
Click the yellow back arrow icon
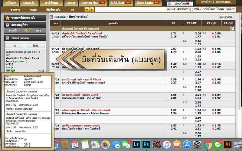coord(87,10)
